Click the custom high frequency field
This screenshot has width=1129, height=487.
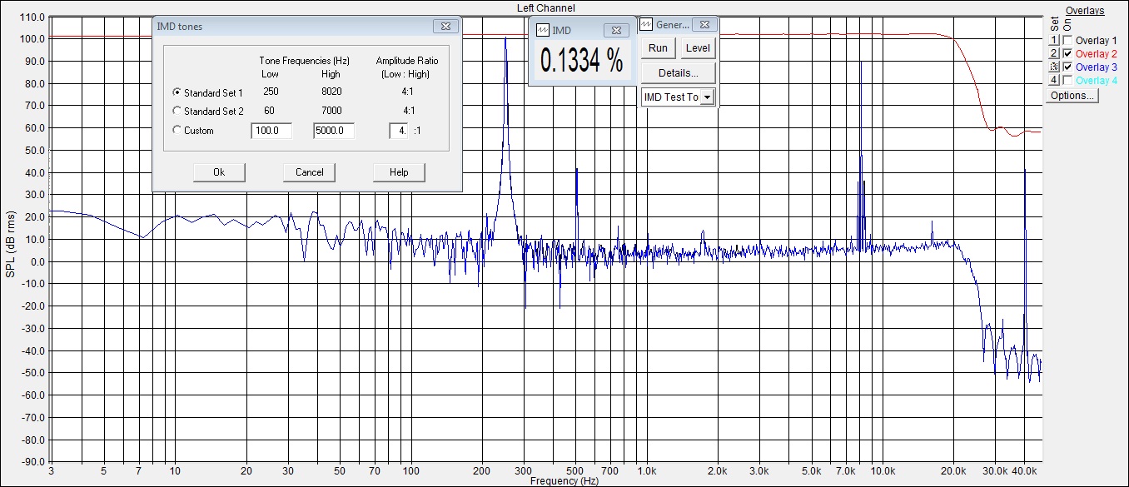(334, 131)
